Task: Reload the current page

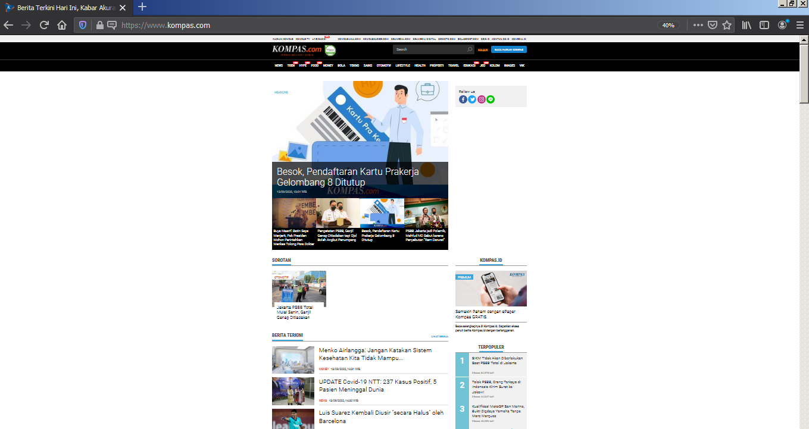Action: tap(44, 25)
